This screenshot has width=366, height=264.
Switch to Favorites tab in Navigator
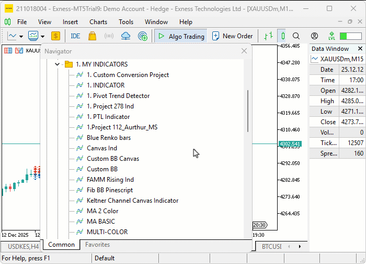(97, 245)
